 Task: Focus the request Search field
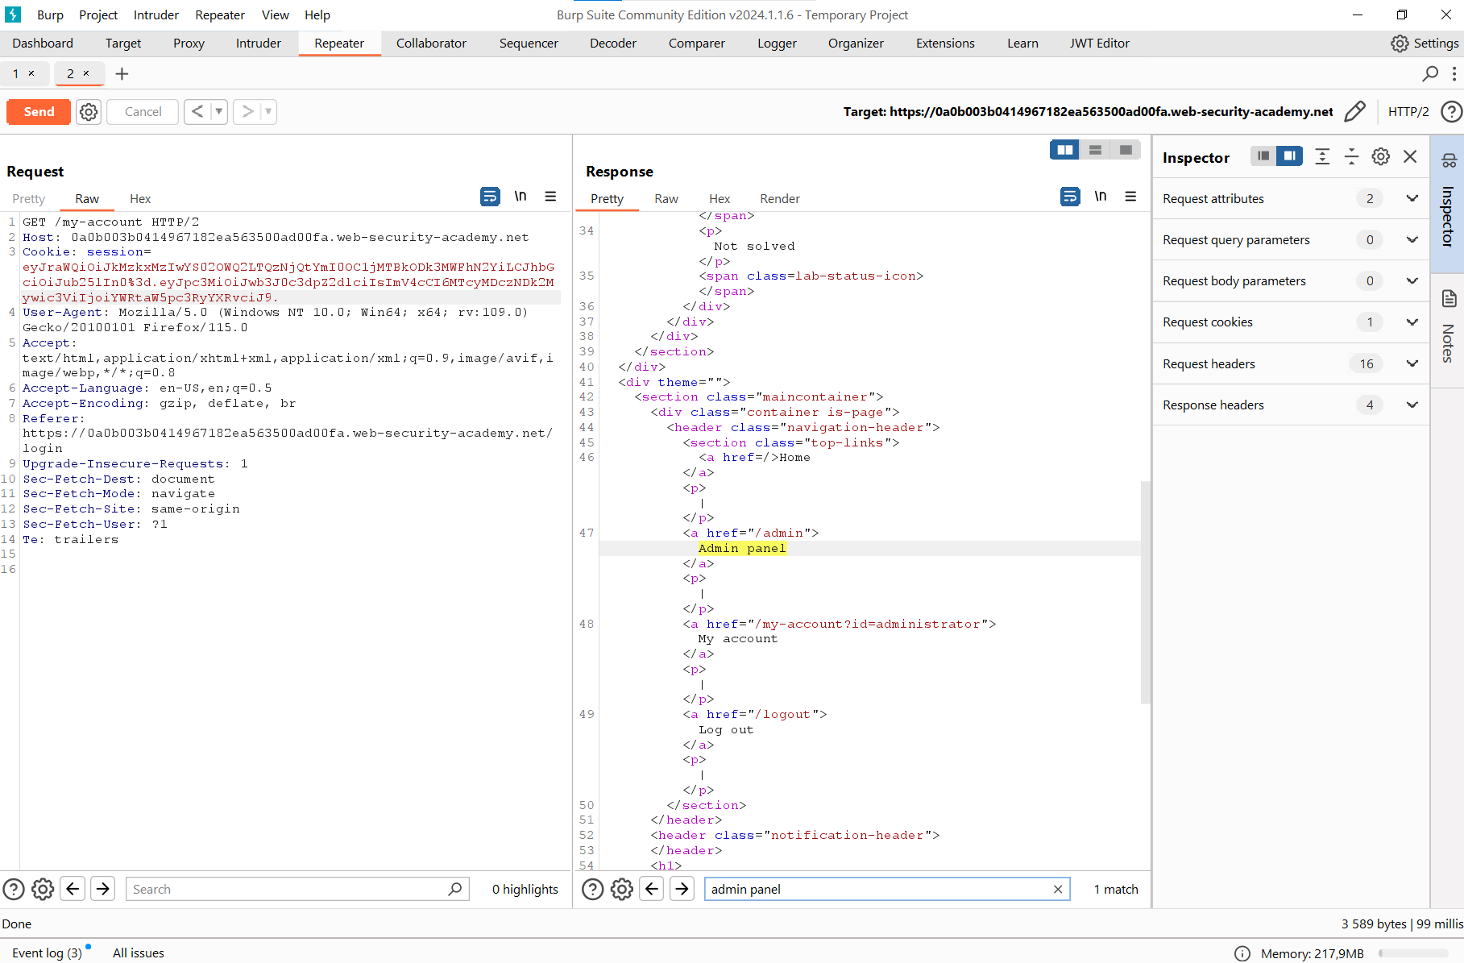click(297, 890)
